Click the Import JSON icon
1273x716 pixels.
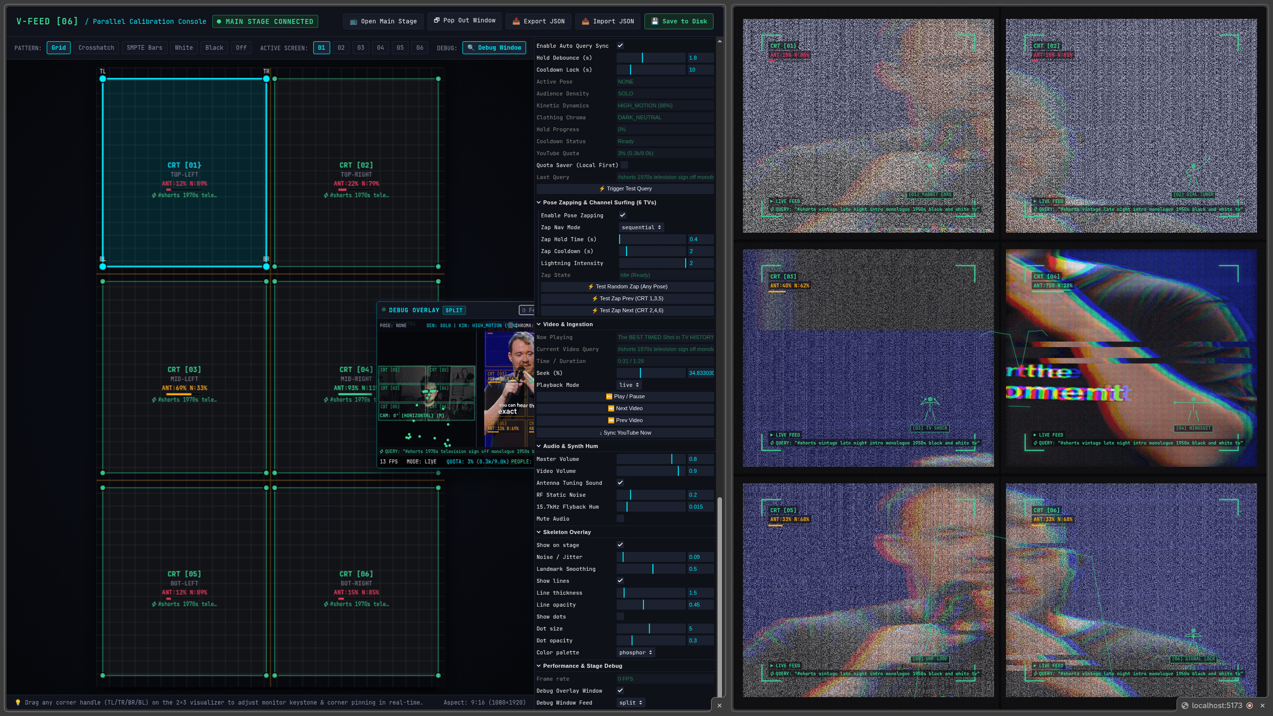[x=586, y=21]
